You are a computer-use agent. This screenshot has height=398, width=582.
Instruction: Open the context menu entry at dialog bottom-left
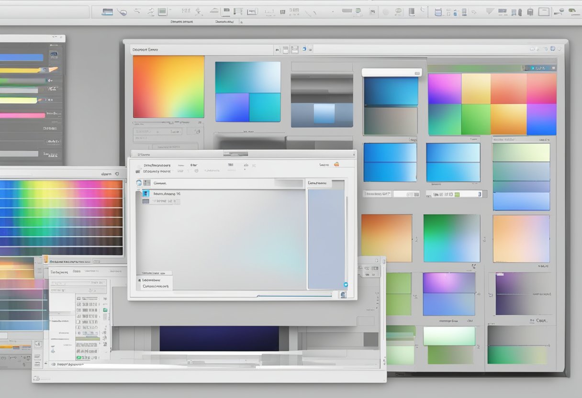[151, 279]
